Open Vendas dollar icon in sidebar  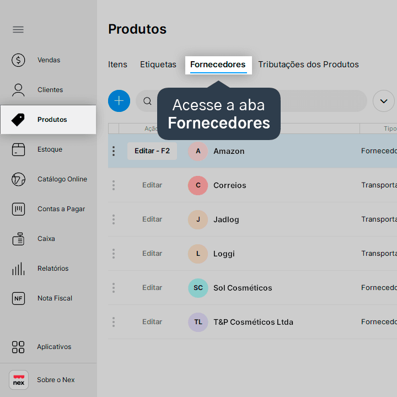point(18,60)
